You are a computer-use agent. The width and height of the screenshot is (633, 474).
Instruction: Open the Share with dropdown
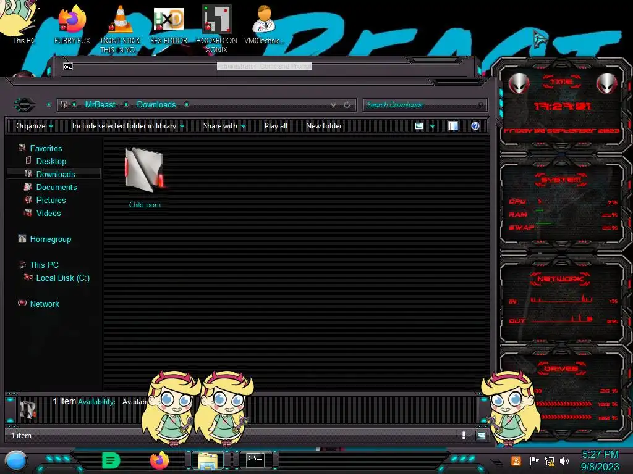[224, 126]
